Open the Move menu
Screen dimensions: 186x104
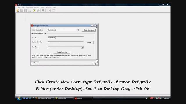43,7
